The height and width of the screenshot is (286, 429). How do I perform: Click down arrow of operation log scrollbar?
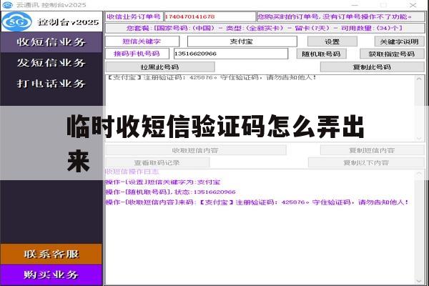[x=419, y=281]
